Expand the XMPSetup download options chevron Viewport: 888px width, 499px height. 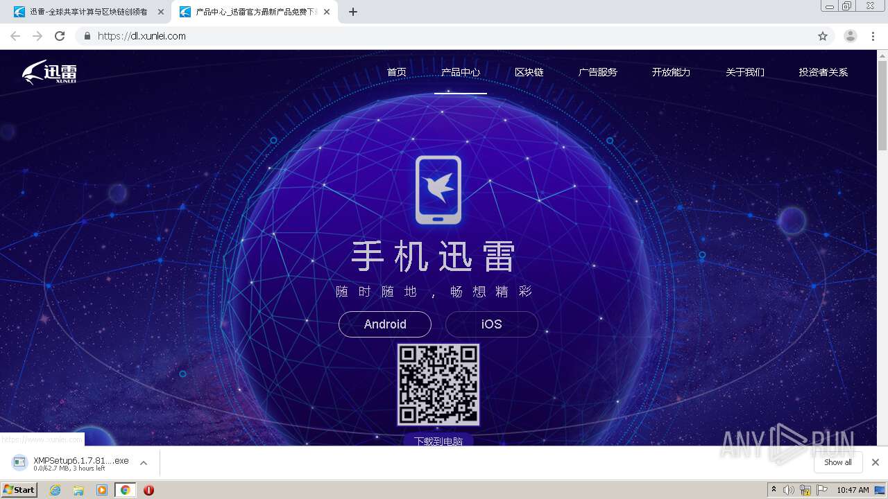[144, 463]
